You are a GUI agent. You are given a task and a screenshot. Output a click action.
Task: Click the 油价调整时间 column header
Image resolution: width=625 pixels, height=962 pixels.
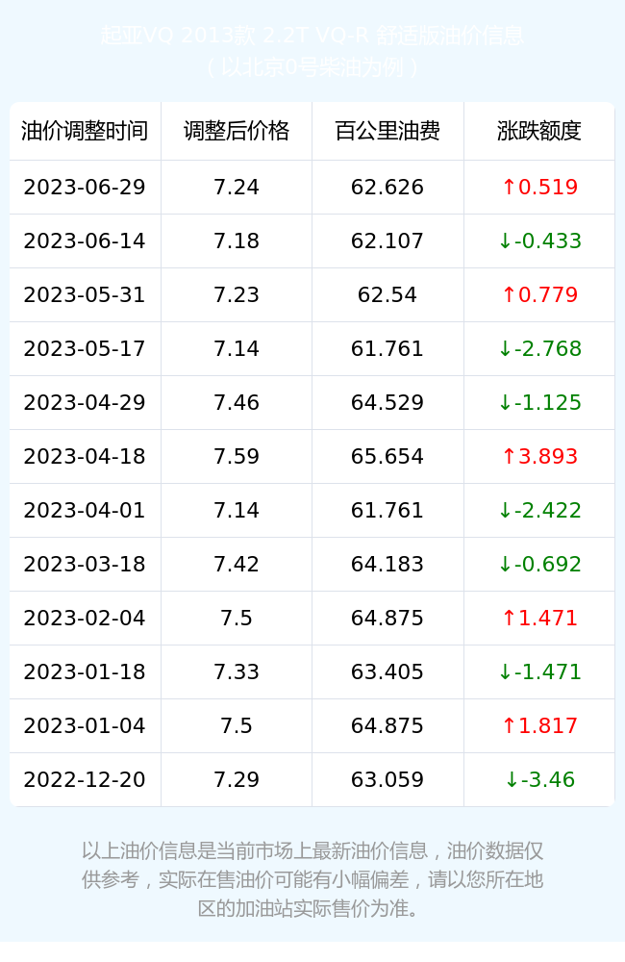pyautogui.click(x=85, y=131)
